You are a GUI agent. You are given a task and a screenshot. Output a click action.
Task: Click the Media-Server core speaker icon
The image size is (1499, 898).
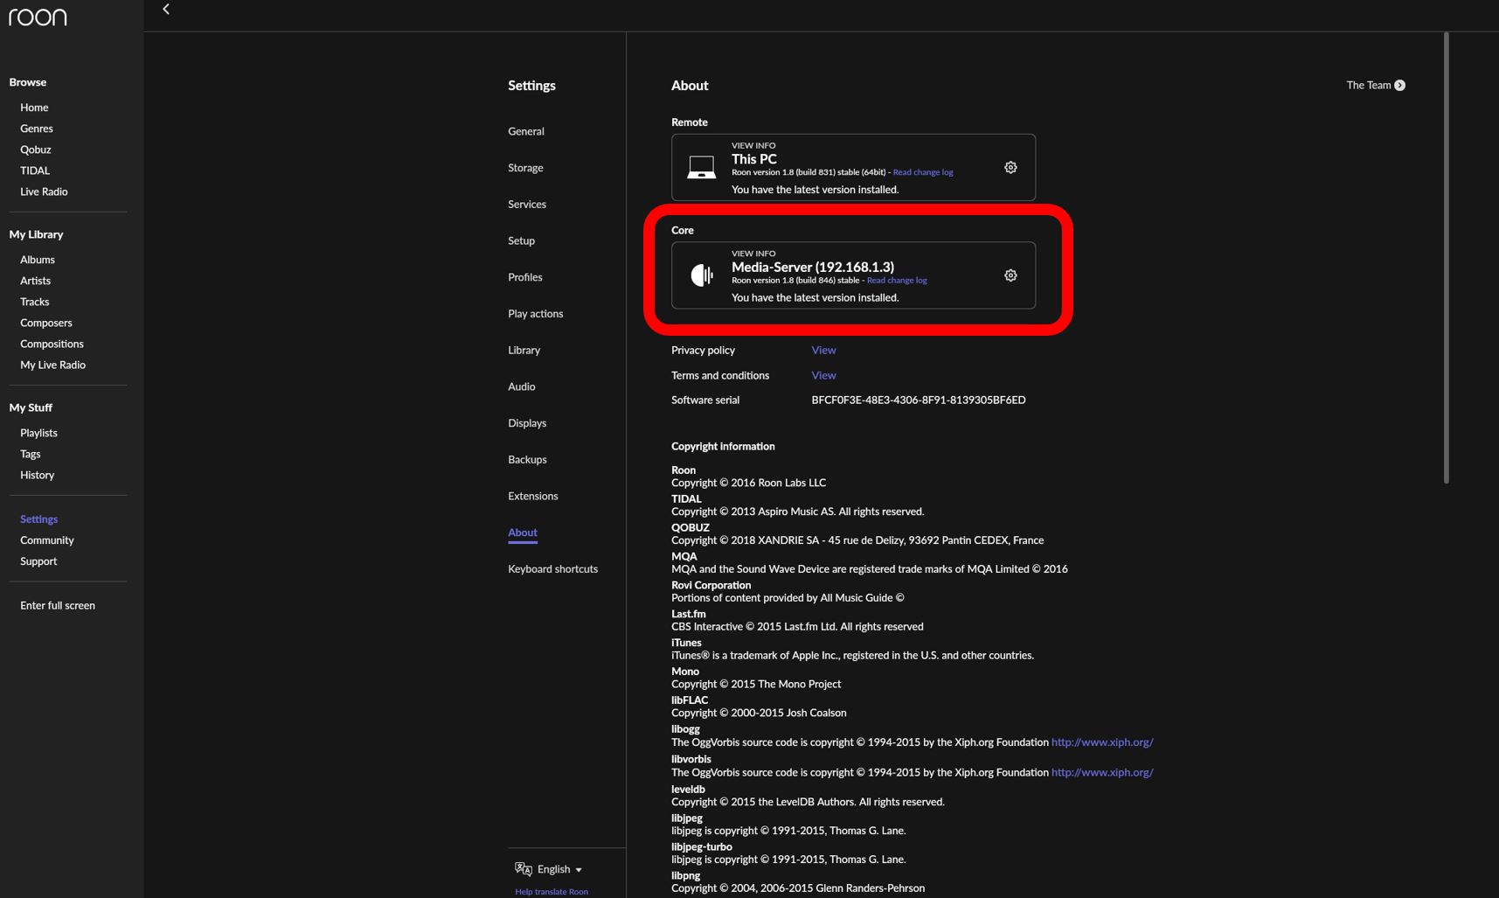(x=702, y=275)
